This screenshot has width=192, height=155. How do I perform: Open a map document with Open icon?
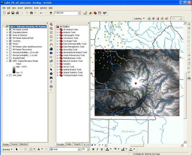(8, 13)
